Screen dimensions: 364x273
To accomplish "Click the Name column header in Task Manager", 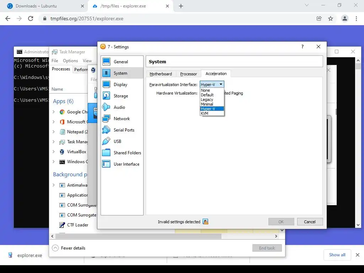I will 57,89.
